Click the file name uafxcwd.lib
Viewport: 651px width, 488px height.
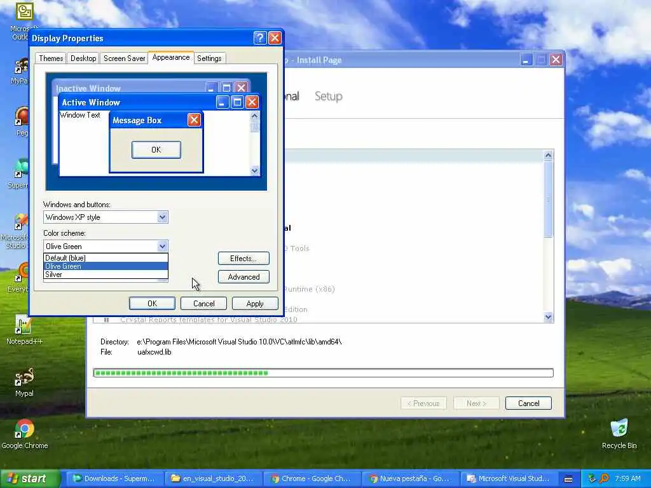[154, 352]
